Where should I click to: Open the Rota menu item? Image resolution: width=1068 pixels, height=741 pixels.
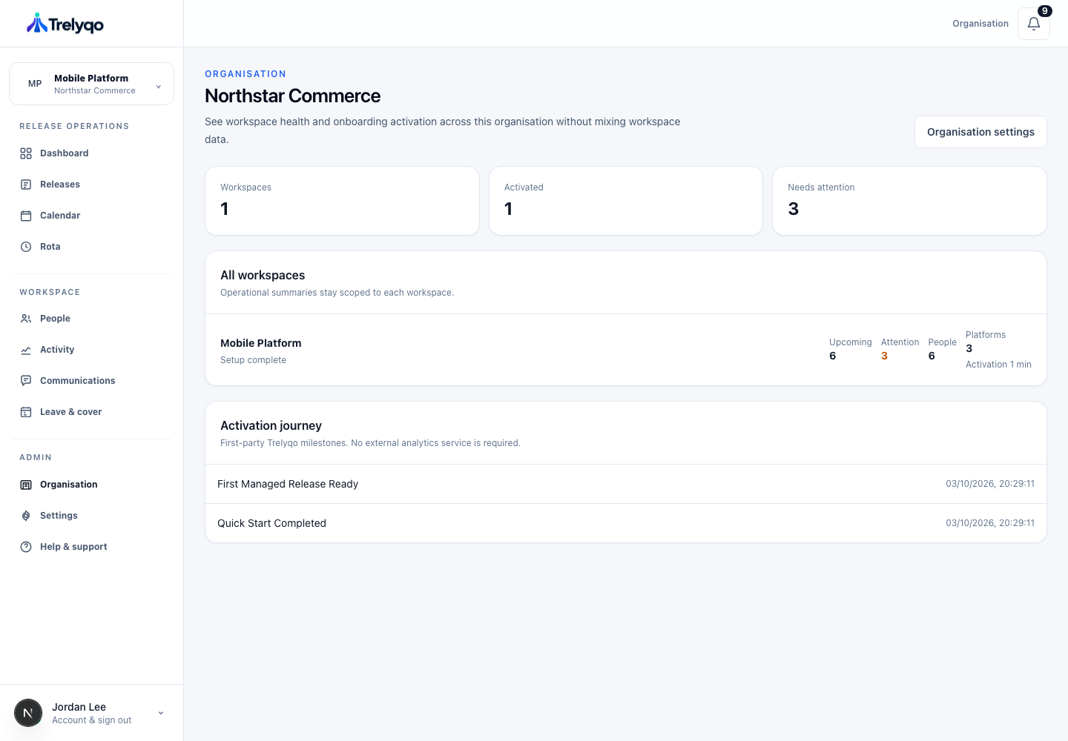pos(91,247)
